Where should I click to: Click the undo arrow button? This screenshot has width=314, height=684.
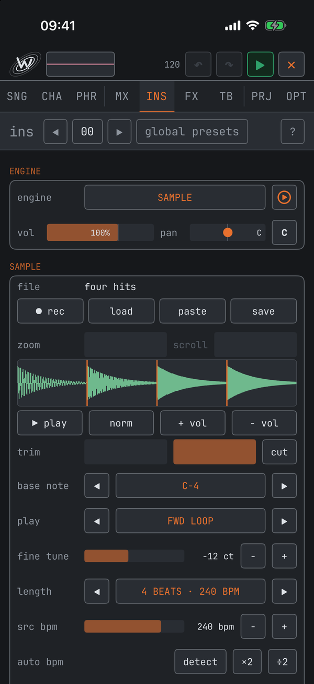pyautogui.click(x=198, y=65)
